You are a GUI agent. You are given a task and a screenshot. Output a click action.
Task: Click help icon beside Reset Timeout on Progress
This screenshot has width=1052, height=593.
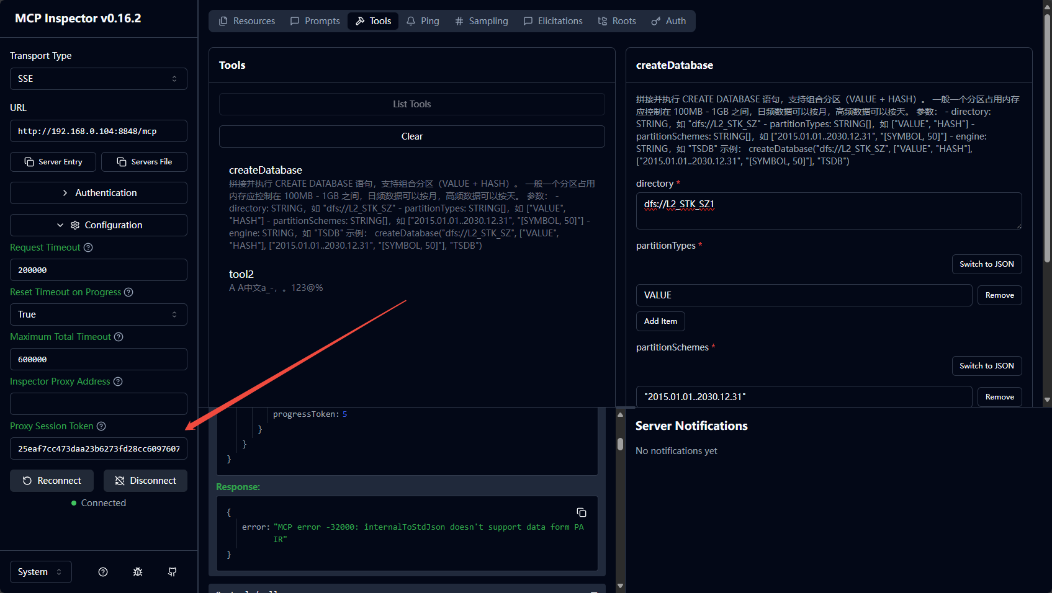click(128, 292)
